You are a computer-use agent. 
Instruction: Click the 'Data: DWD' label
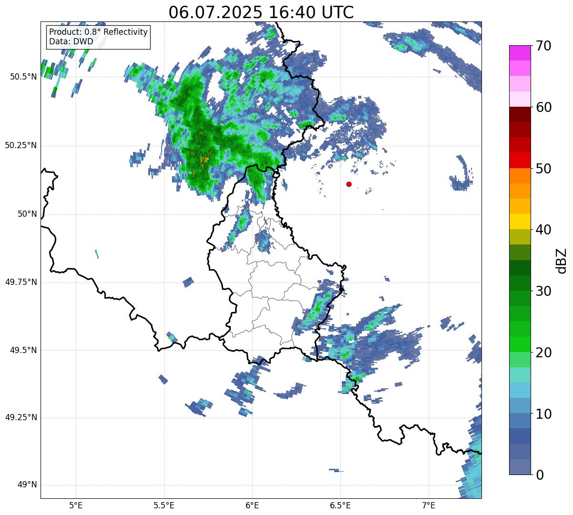(71, 41)
